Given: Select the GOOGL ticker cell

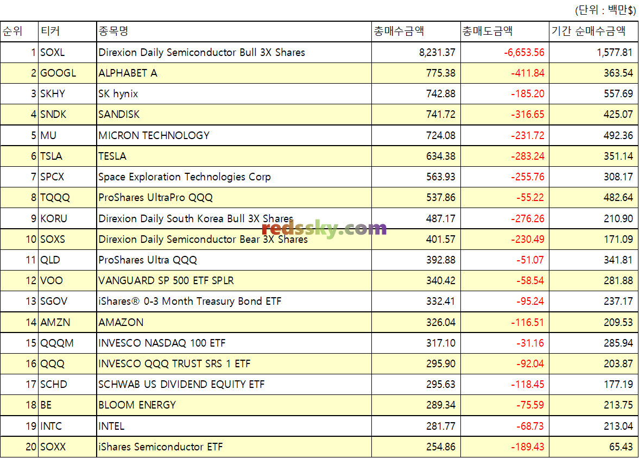Looking at the screenshot, I should pos(67,73).
